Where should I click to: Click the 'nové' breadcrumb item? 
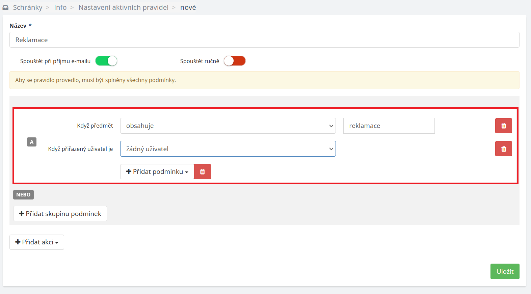(x=188, y=7)
